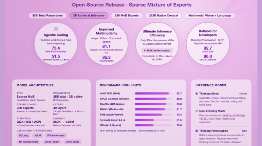
Task: Open the 262K Native Context pill
Action: [163, 15]
